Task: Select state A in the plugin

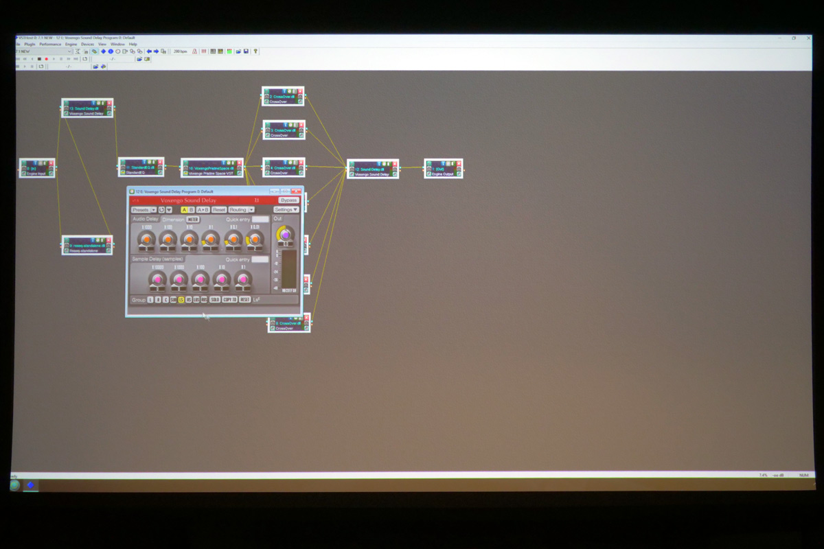Action: (x=185, y=210)
